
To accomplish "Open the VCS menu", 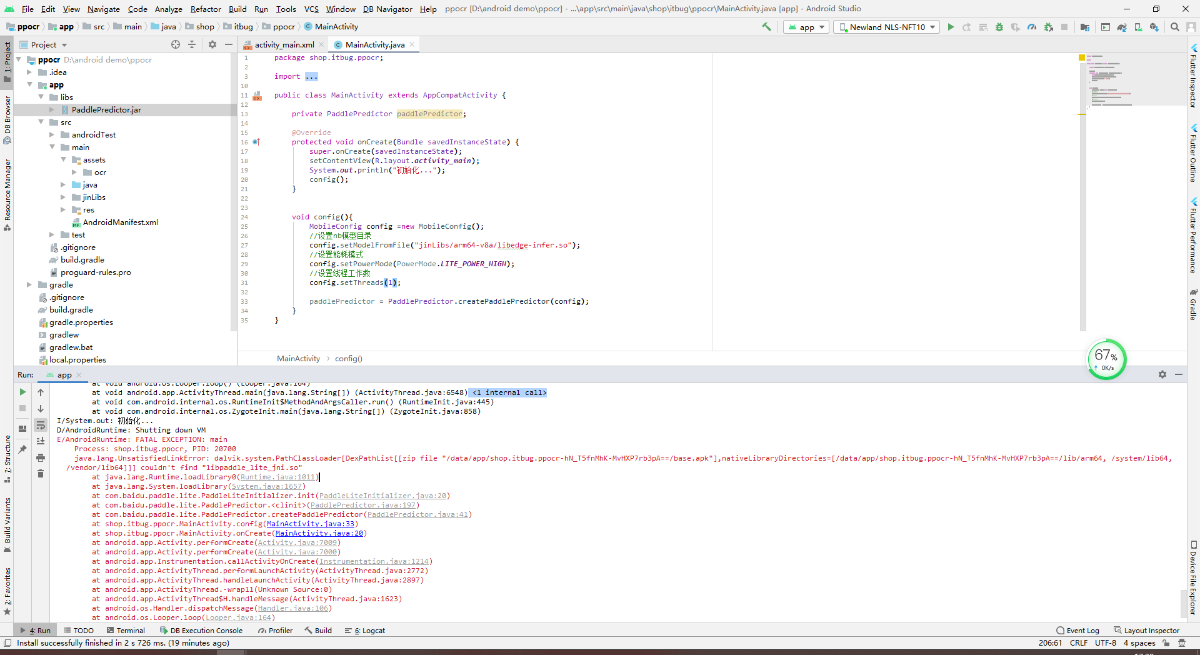I will click(x=311, y=9).
